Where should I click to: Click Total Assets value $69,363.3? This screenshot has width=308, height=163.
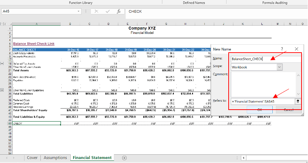[72, 70]
